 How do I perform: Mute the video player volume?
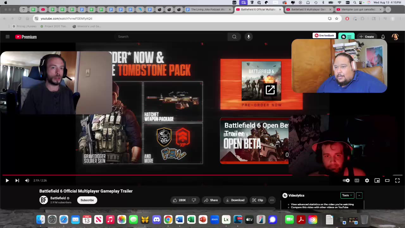[27, 180]
